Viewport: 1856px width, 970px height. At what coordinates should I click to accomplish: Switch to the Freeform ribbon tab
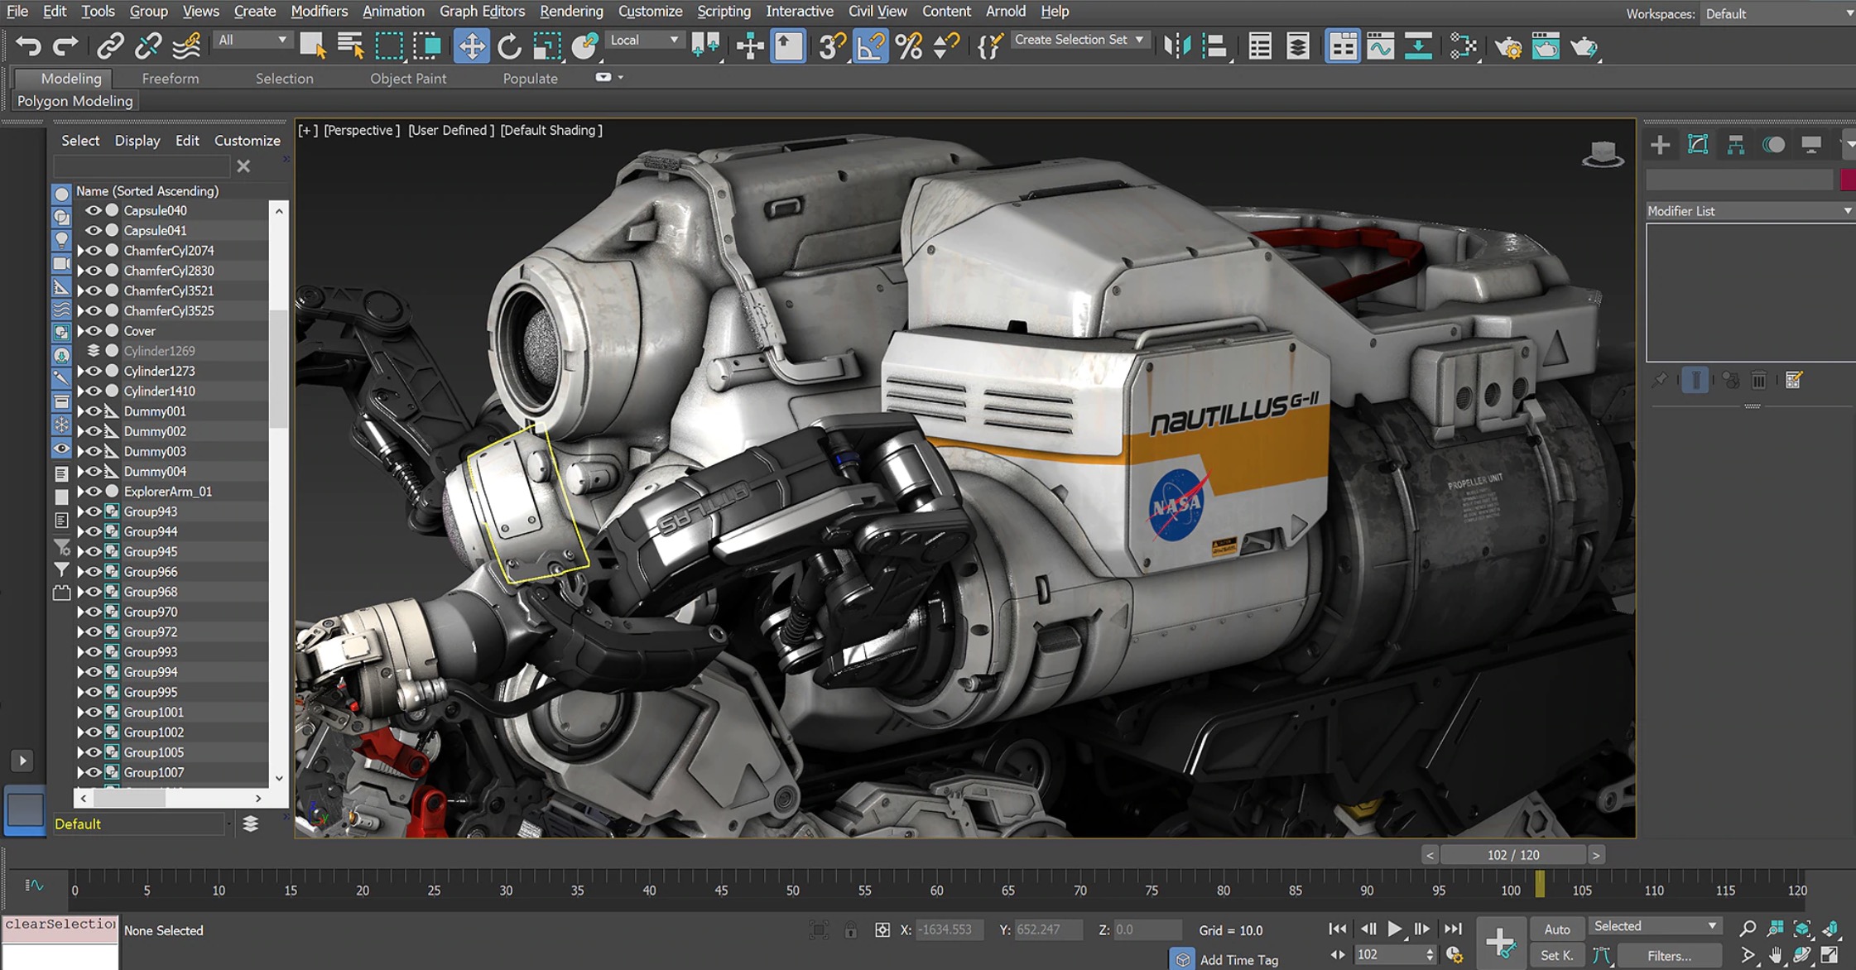point(170,78)
